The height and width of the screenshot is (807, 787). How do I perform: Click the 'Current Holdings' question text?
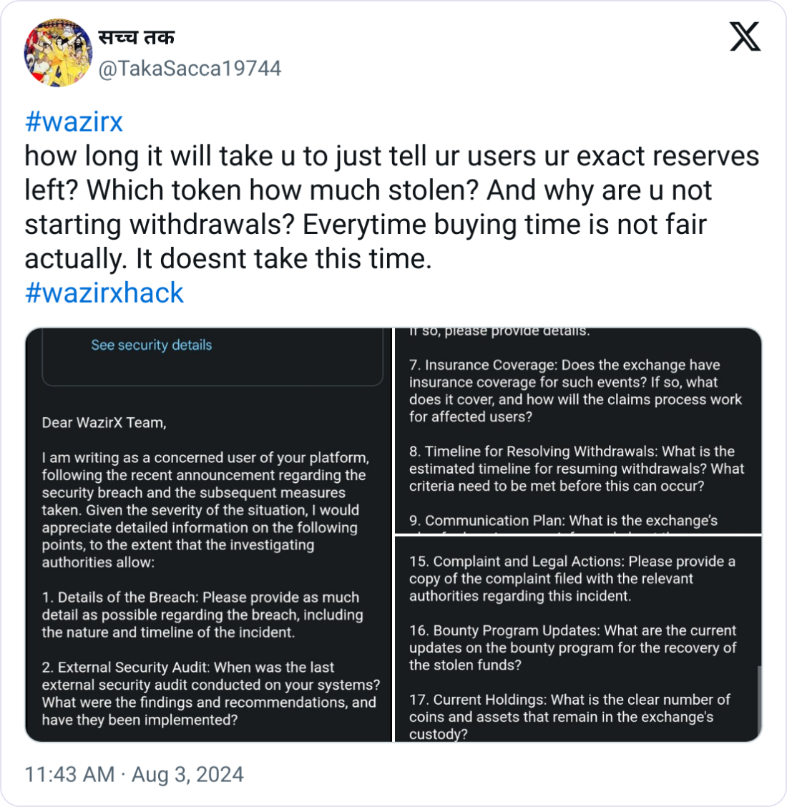570,716
